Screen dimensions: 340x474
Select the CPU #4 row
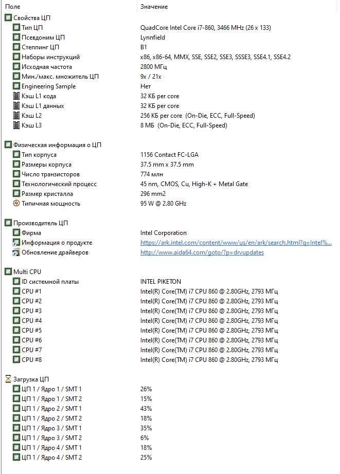tap(169, 320)
